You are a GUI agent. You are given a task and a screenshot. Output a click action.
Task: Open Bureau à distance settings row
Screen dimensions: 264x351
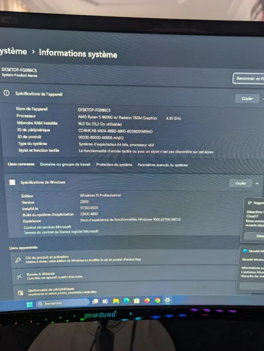tap(125, 275)
